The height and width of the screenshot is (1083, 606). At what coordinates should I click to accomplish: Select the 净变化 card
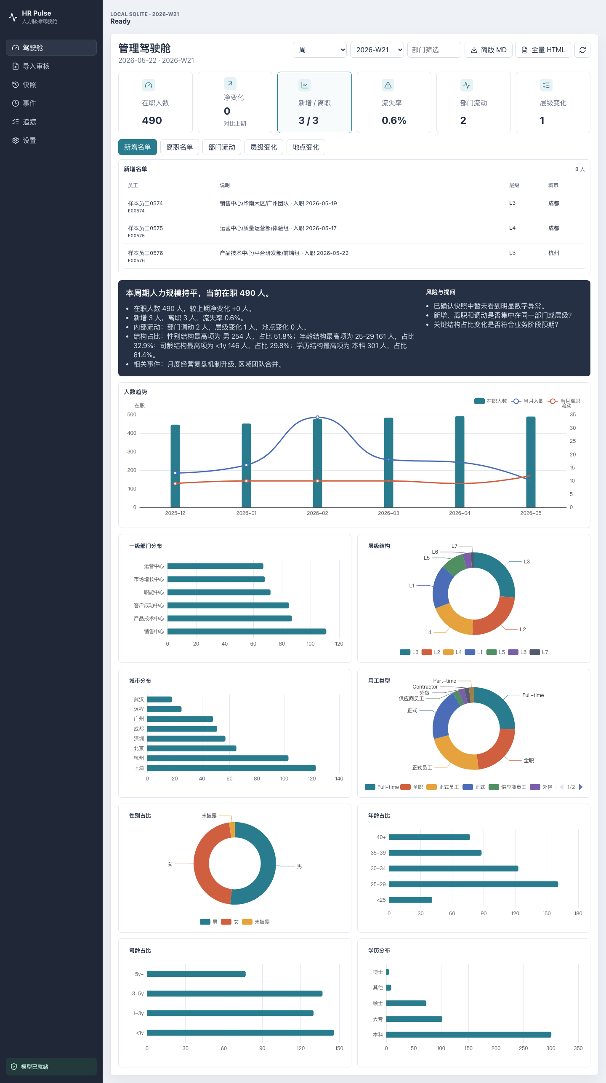(x=235, y=102)
